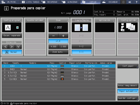Screen dimensions: 140x105
Task: Select 1->2 duplex mode
Action: click(82, 47)
